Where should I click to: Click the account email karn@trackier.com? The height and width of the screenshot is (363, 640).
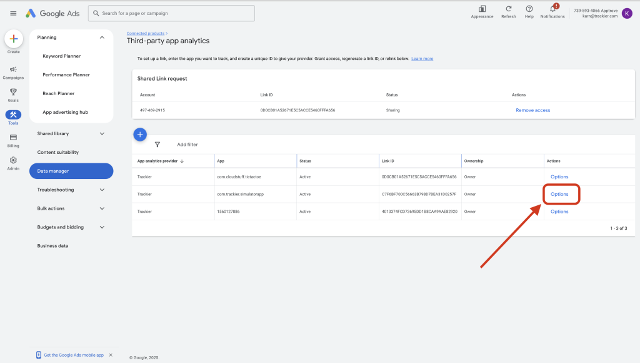(599, 16)
